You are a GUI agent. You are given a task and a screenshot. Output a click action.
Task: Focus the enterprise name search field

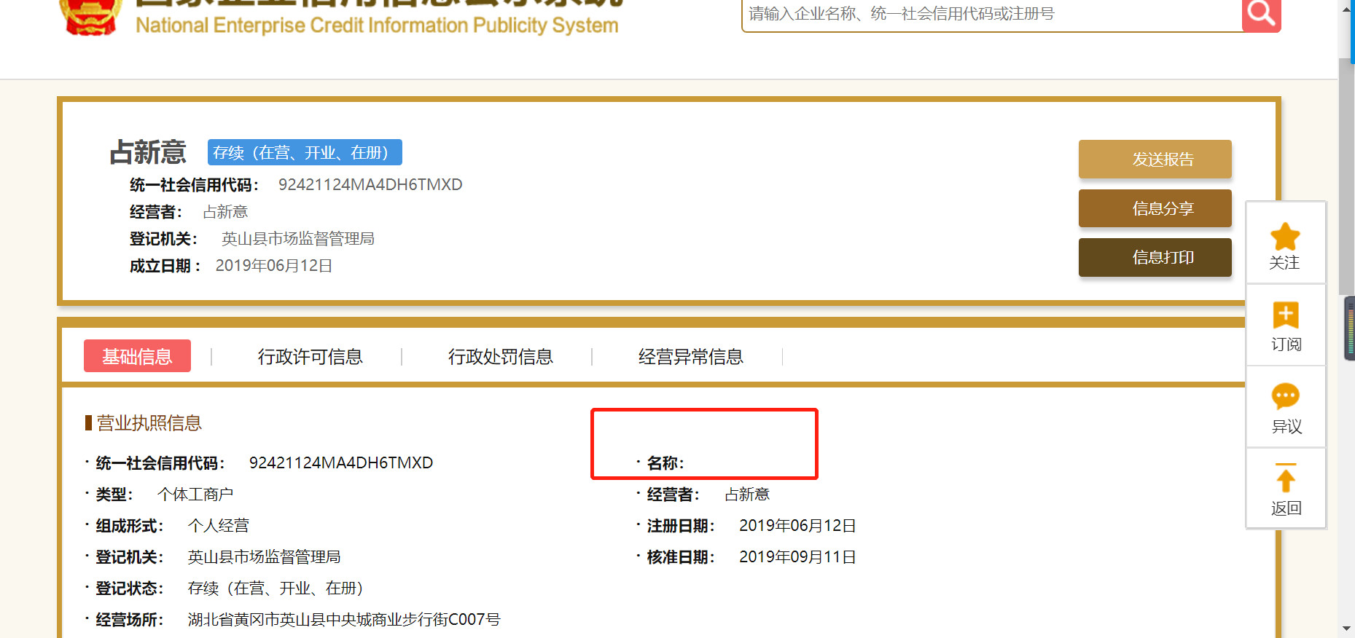[992, 14]
